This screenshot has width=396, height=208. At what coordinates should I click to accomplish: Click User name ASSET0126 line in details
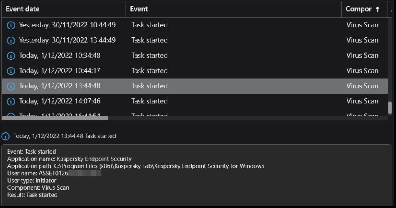click(54, 173)
